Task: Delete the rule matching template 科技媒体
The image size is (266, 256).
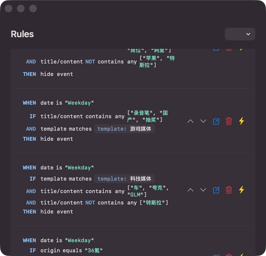Action: 229,190
